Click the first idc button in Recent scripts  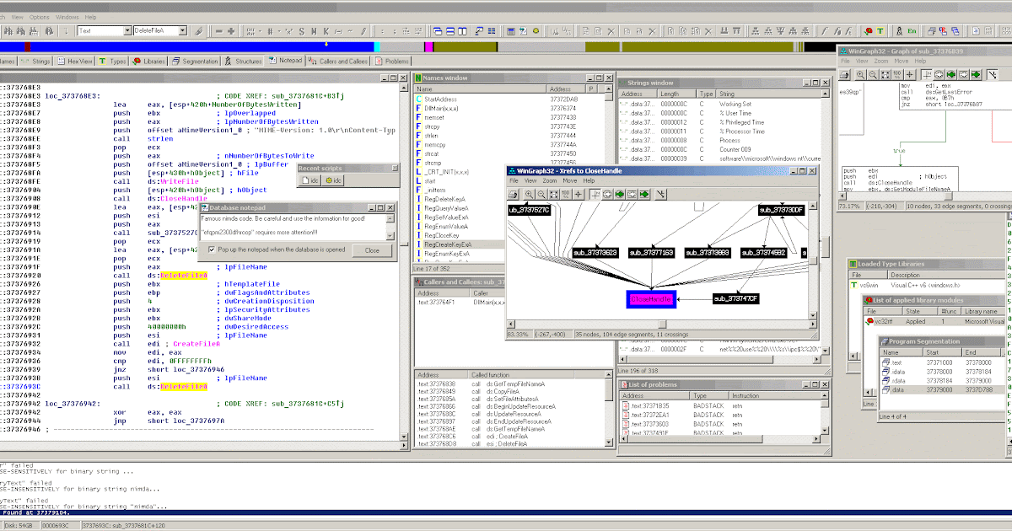click(312, 180)
